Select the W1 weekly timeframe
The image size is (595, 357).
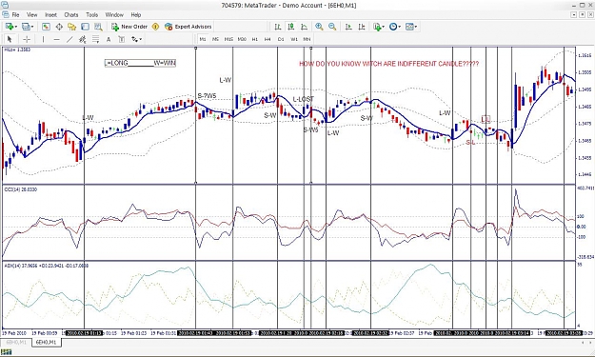294,39
